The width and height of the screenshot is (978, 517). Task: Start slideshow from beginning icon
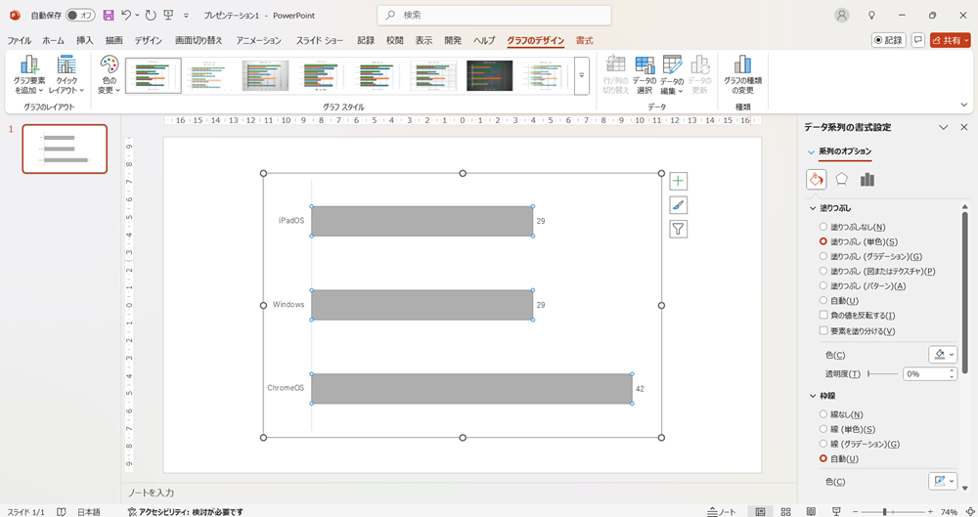click(168, 15)
